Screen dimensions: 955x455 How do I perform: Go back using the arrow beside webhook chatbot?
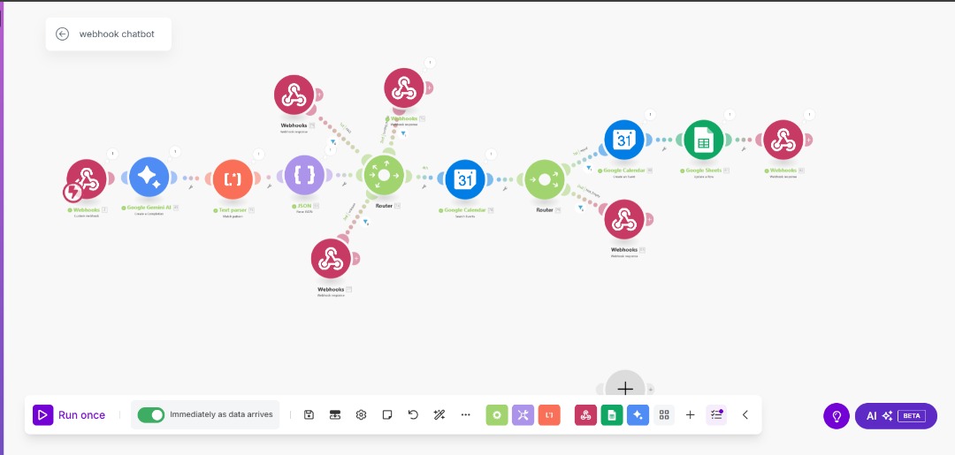(62, 34)
